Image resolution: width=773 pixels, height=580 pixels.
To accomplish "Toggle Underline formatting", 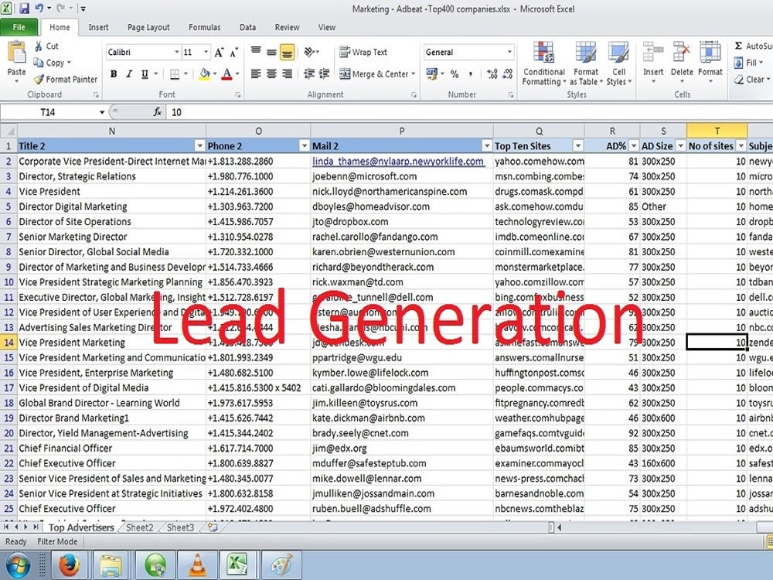I will [x=145, y=74].
